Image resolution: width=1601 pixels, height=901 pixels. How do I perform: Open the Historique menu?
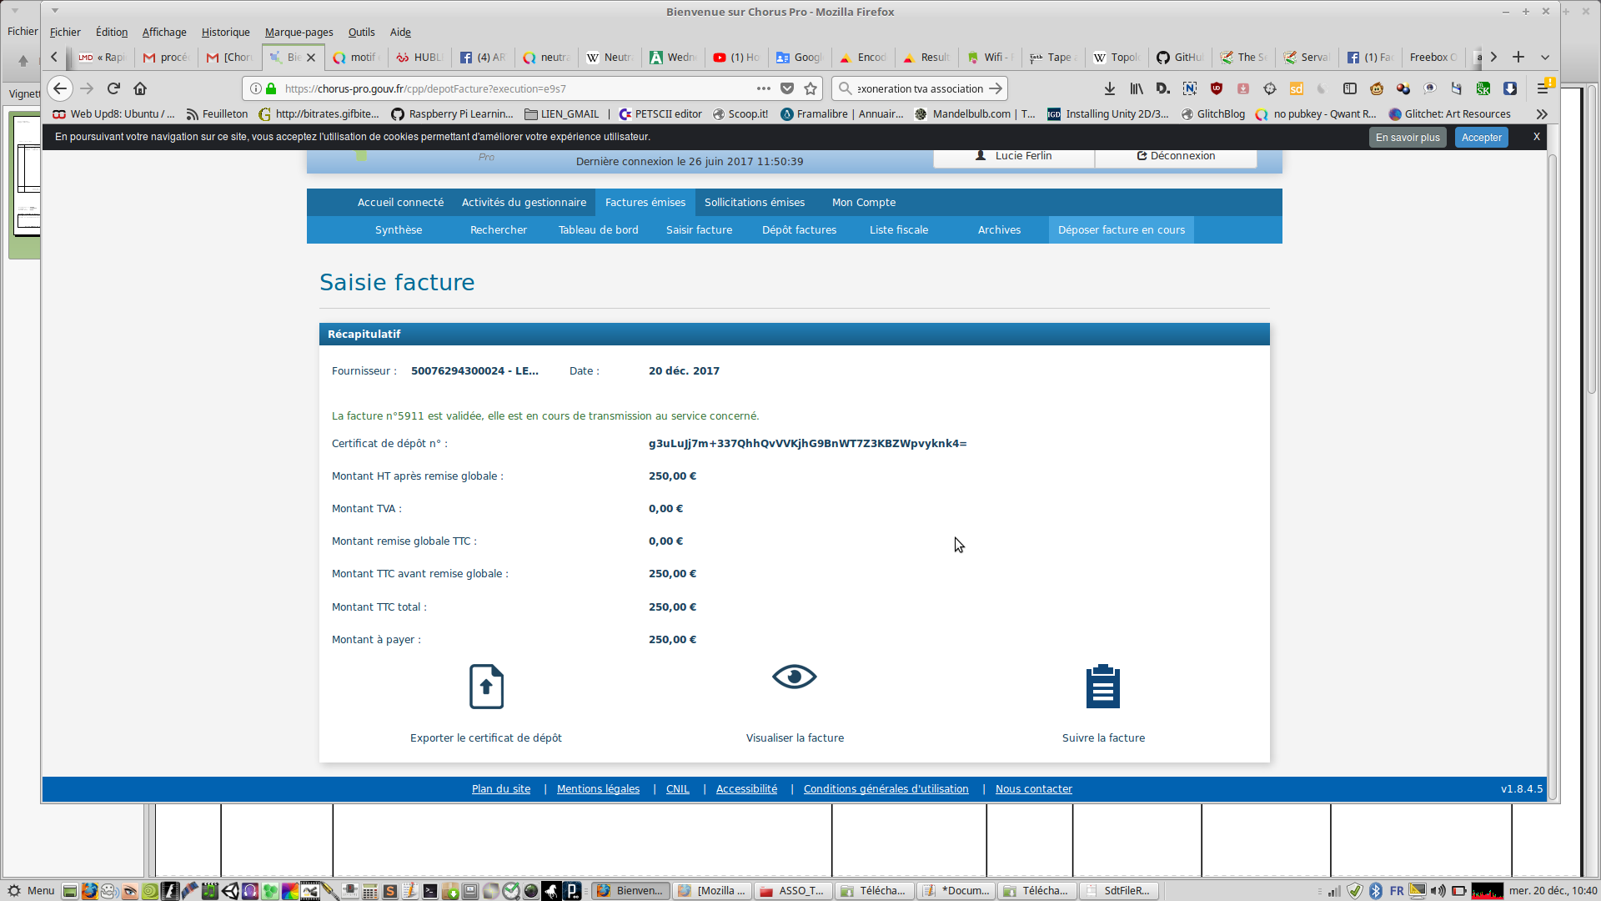click(225, 32)
